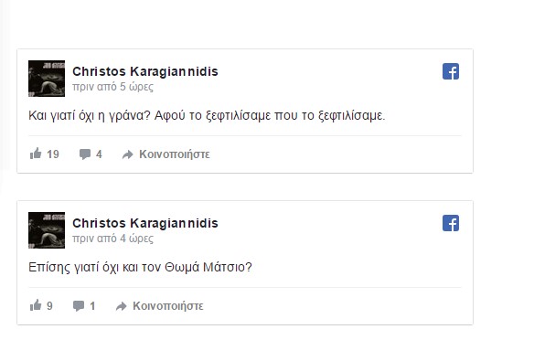Click Κοινοποιήστε on the second comment
534x340 pixels.
168,305
